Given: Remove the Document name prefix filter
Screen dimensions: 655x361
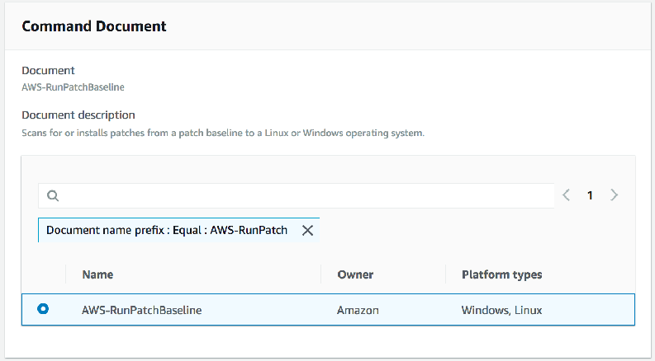Looking at the screenshot, I should point(307,231).
